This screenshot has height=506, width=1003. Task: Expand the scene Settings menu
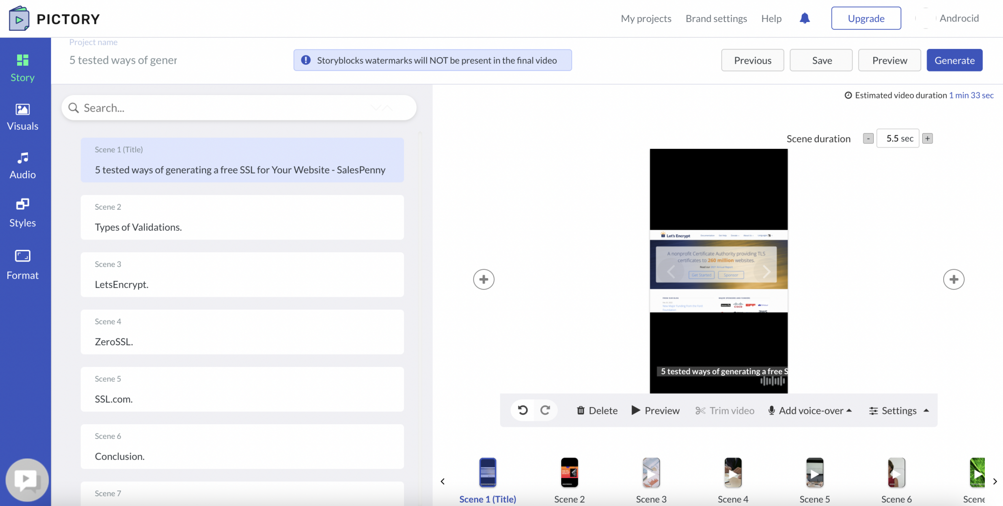pos(899,410)
